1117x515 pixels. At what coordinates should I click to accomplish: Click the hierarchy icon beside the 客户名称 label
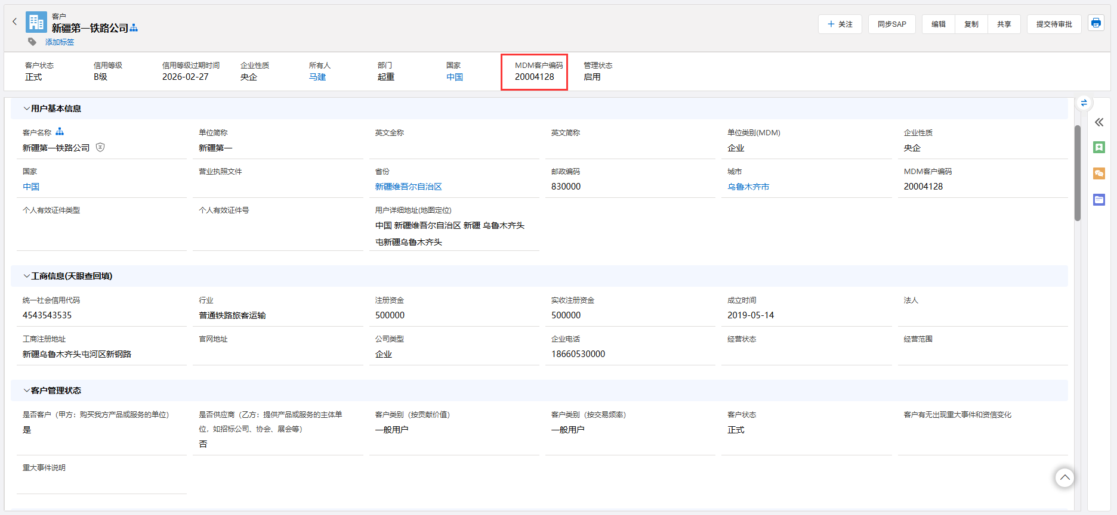[x=60, y=132]
